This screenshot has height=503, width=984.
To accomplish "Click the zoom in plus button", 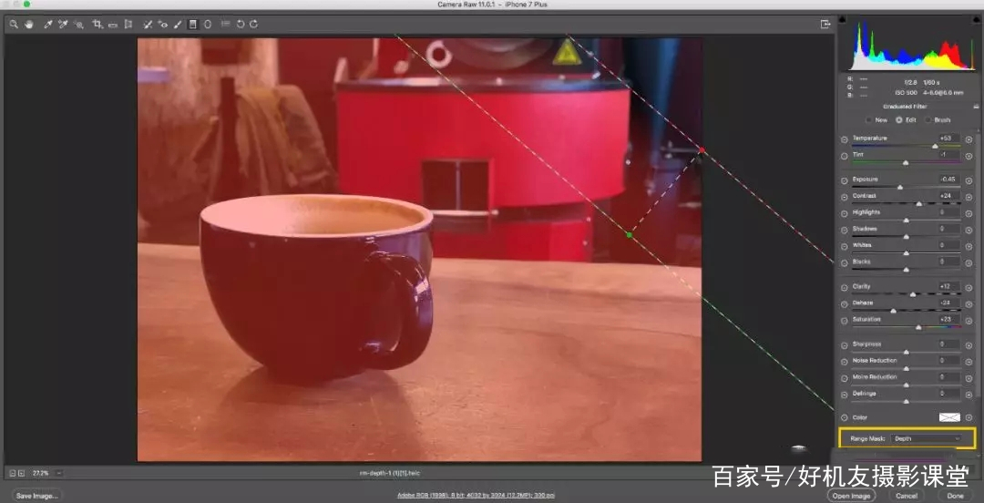I will (x=21, y=473).
